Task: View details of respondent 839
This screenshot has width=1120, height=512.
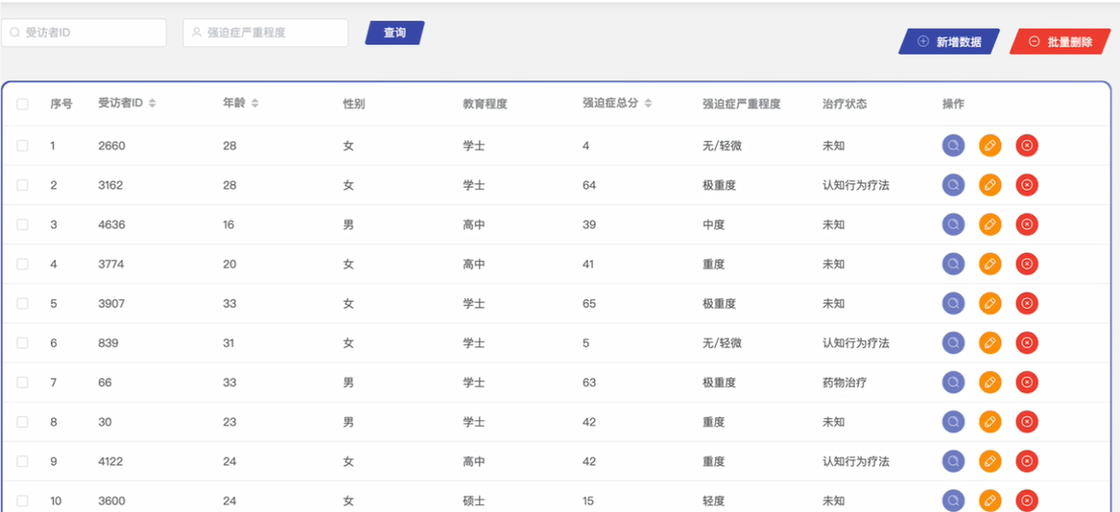Action: [x=953, y=342]
